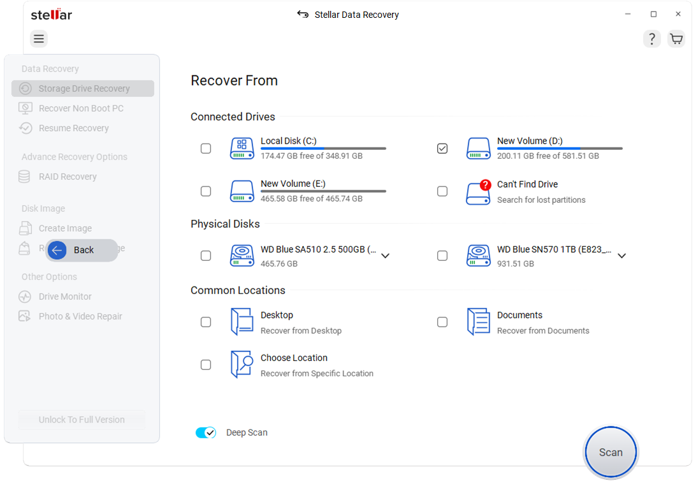The image size is (696, 481).
Task: Click the Can't Find Drive icon
Action: coord(478,192)
